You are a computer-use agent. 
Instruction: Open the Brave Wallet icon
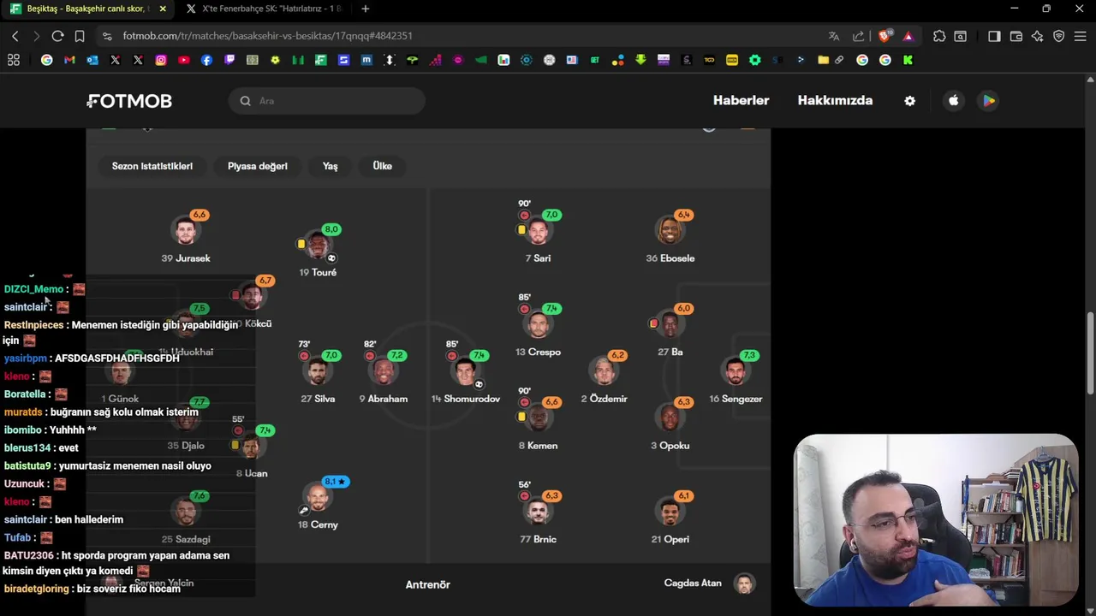pyautogui.click(x=1016, y=36)
